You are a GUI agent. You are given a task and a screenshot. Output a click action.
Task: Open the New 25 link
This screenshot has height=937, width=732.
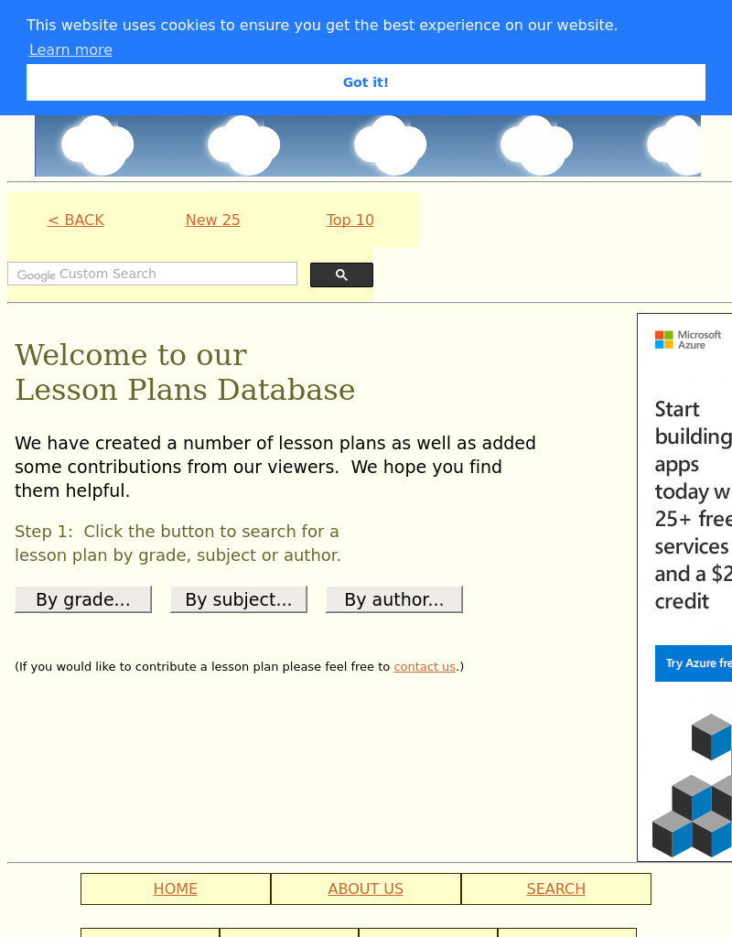212,220
